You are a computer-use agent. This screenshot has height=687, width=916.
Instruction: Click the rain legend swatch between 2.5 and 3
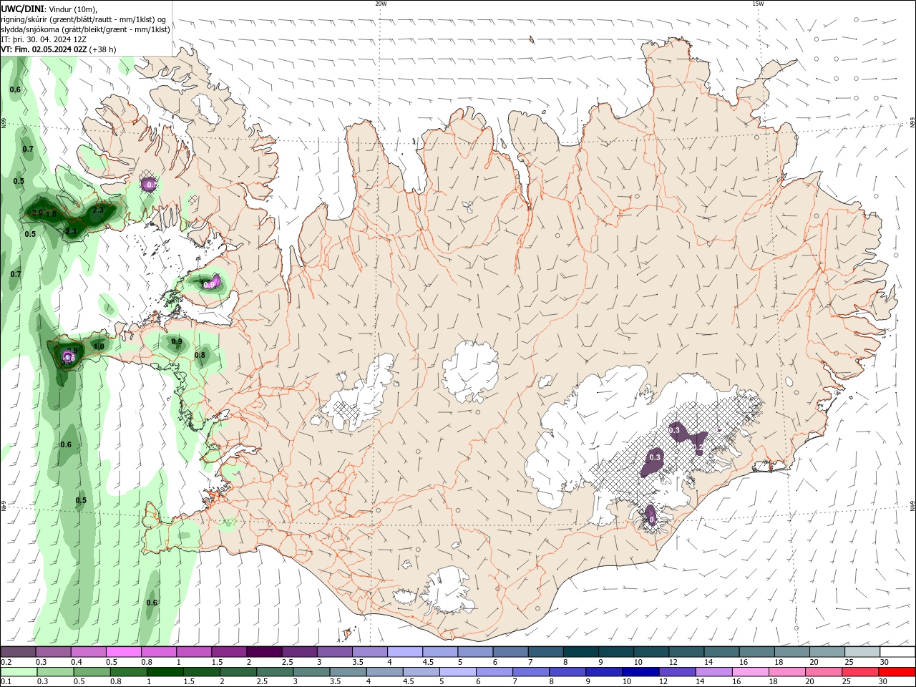pos(275,672)
